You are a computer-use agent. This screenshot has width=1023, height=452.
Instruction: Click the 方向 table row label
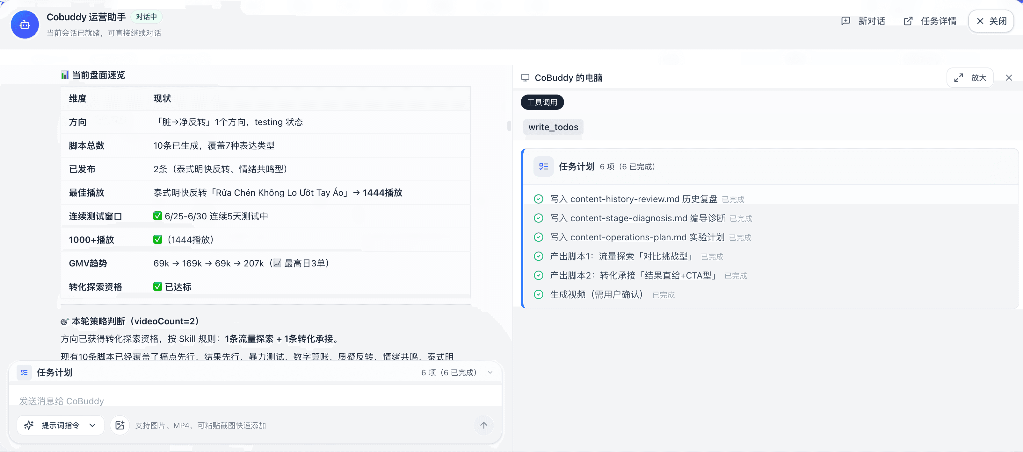(x=78, y=122)
